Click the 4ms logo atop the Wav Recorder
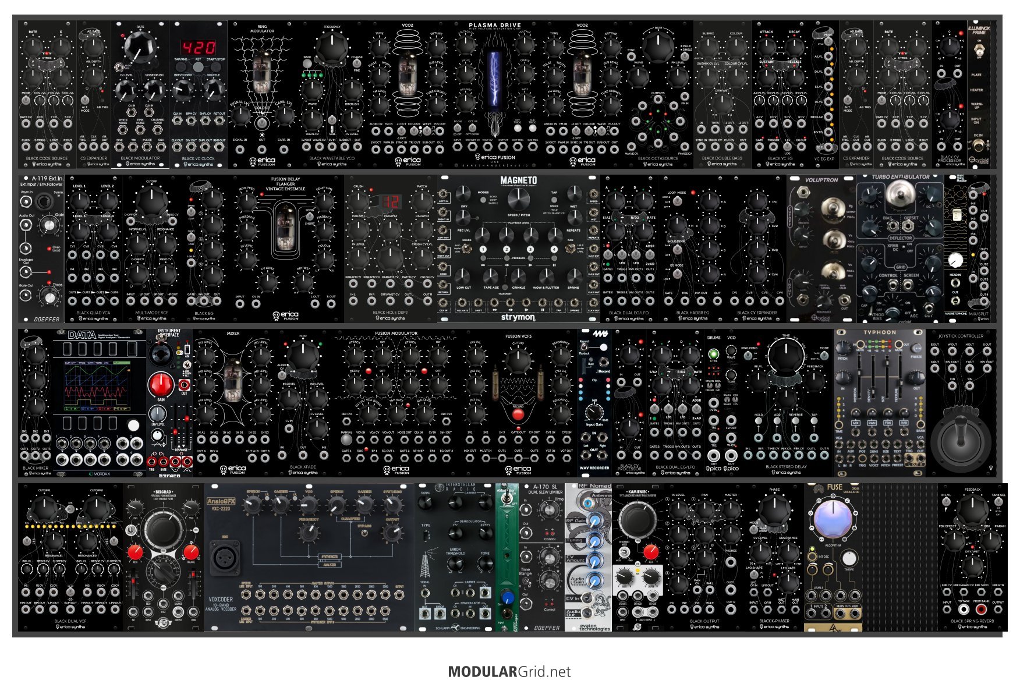 pos(601,334)
